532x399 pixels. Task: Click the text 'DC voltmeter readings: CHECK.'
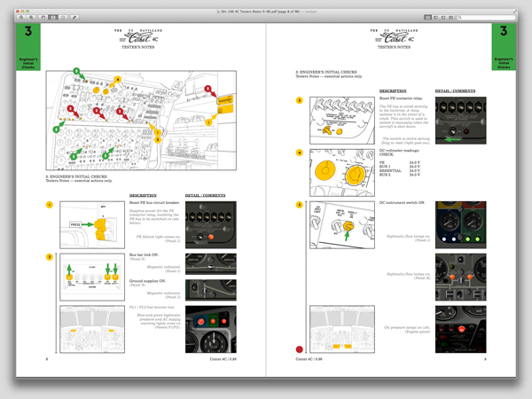pos(399,153)
